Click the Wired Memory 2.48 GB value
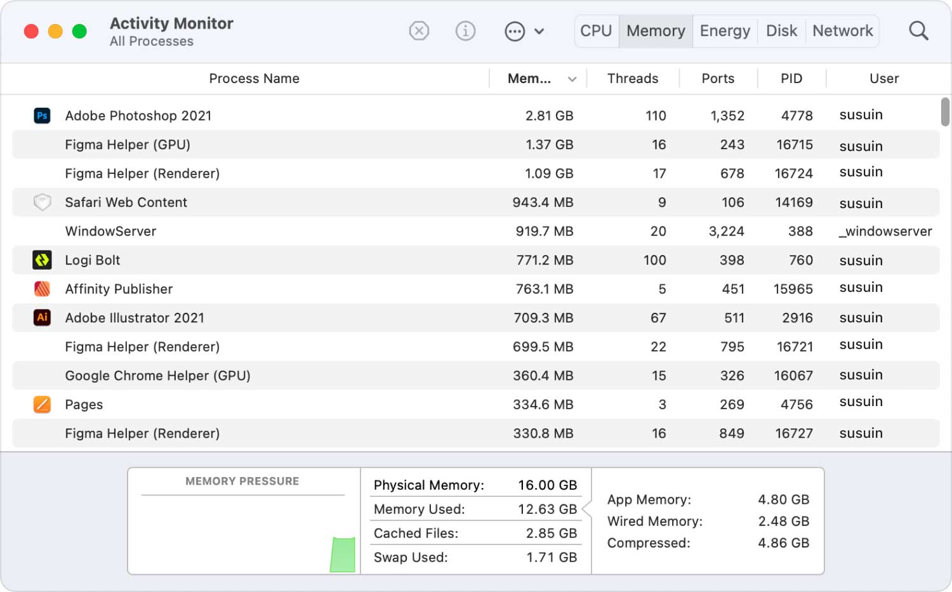The width and height of the screenshot is (952, 592). point(783,522)
